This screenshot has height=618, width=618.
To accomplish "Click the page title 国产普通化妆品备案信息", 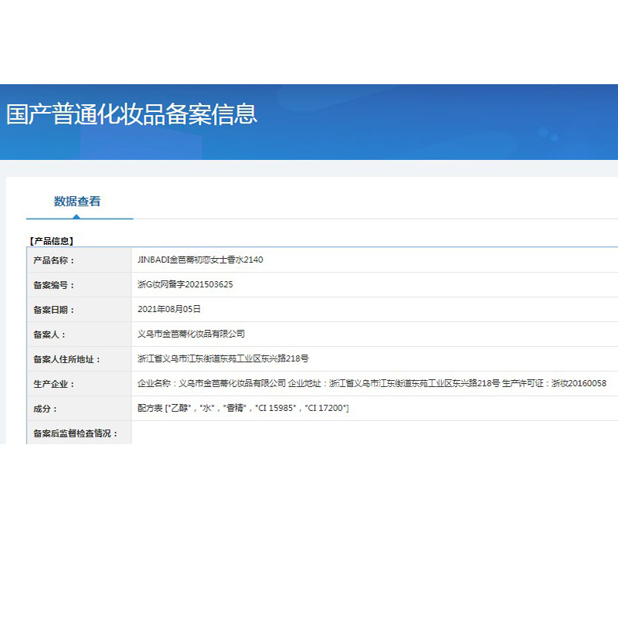I will (132, 114).
